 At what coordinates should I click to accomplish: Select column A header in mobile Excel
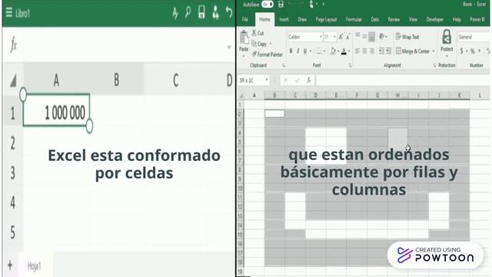click(x=56, y=80)
